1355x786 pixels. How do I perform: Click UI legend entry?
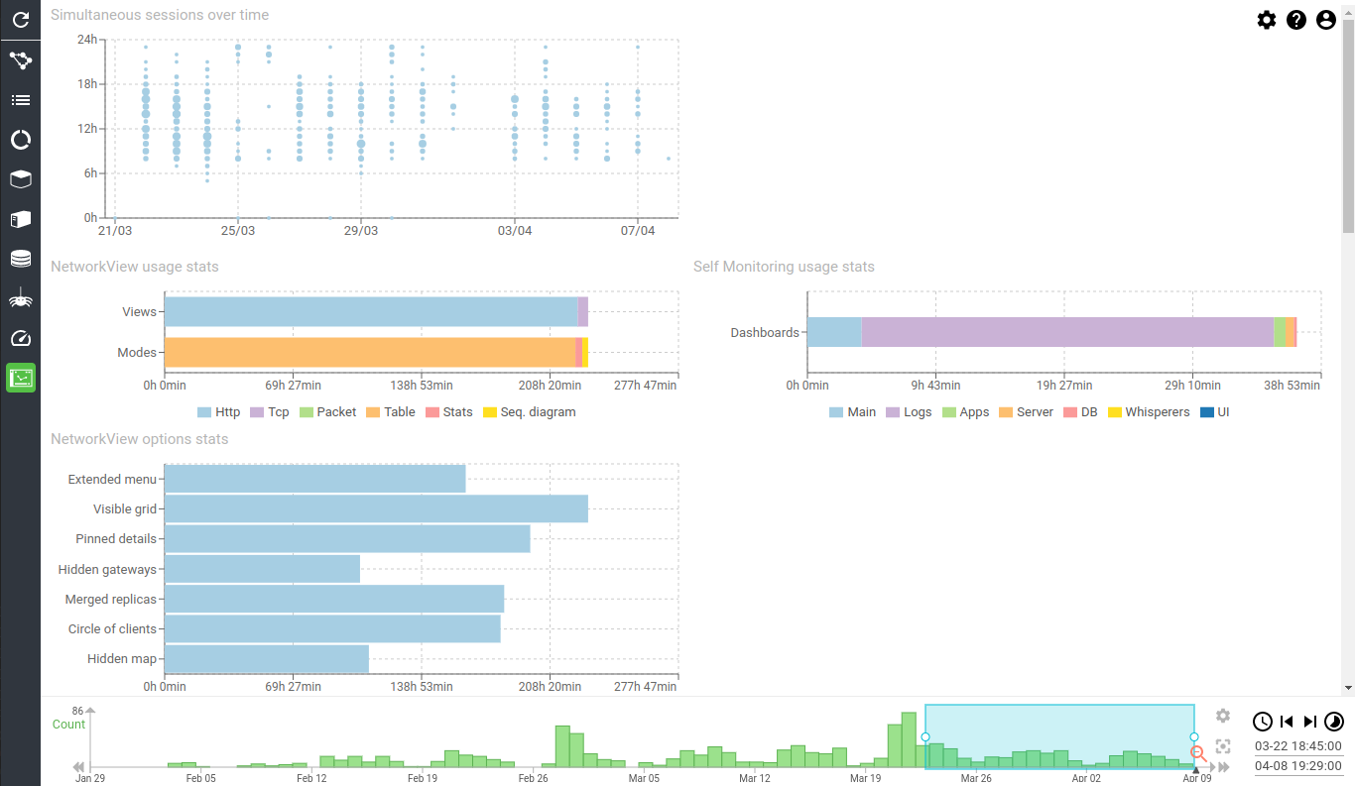[1214, 412]
